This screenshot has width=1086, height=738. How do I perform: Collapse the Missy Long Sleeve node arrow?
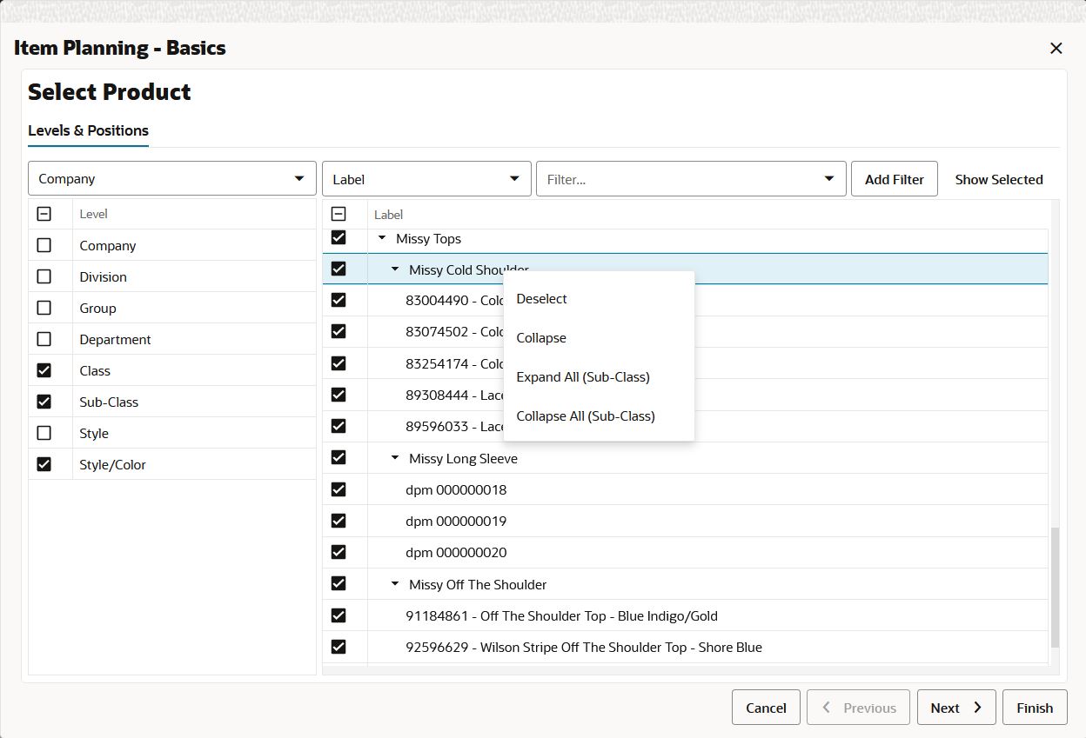pyautogui.click(x=395, y=458)
